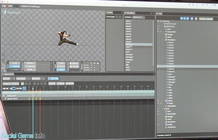
Task: Expand the grid skeleton node
Action: coord(163,109)
